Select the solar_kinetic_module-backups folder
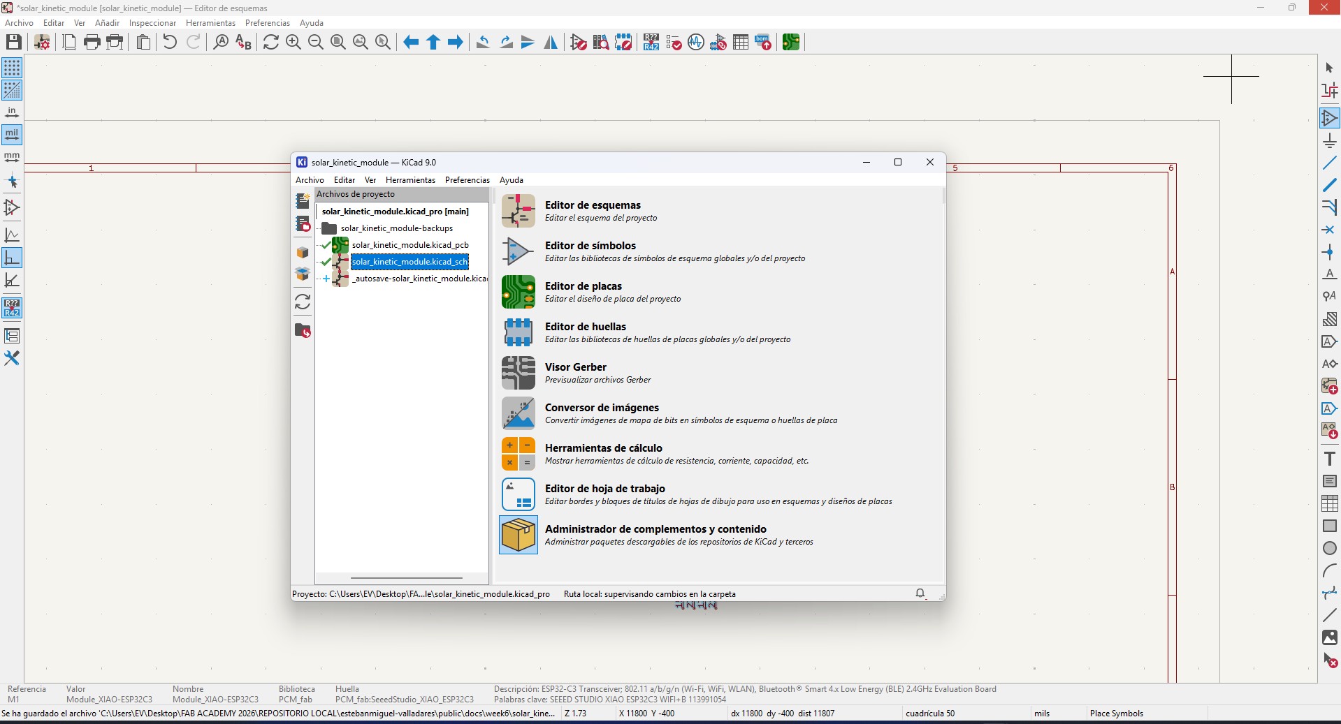This screenshot has width=1341, height=724. click(396, 228)
